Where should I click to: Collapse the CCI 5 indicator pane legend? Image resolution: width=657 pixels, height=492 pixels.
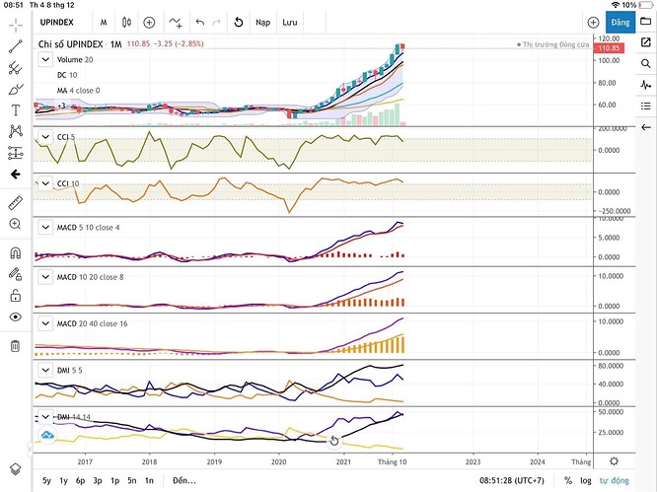click(45, 137)
